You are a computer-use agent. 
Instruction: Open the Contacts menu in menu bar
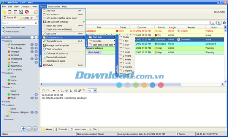coord(25,6)
